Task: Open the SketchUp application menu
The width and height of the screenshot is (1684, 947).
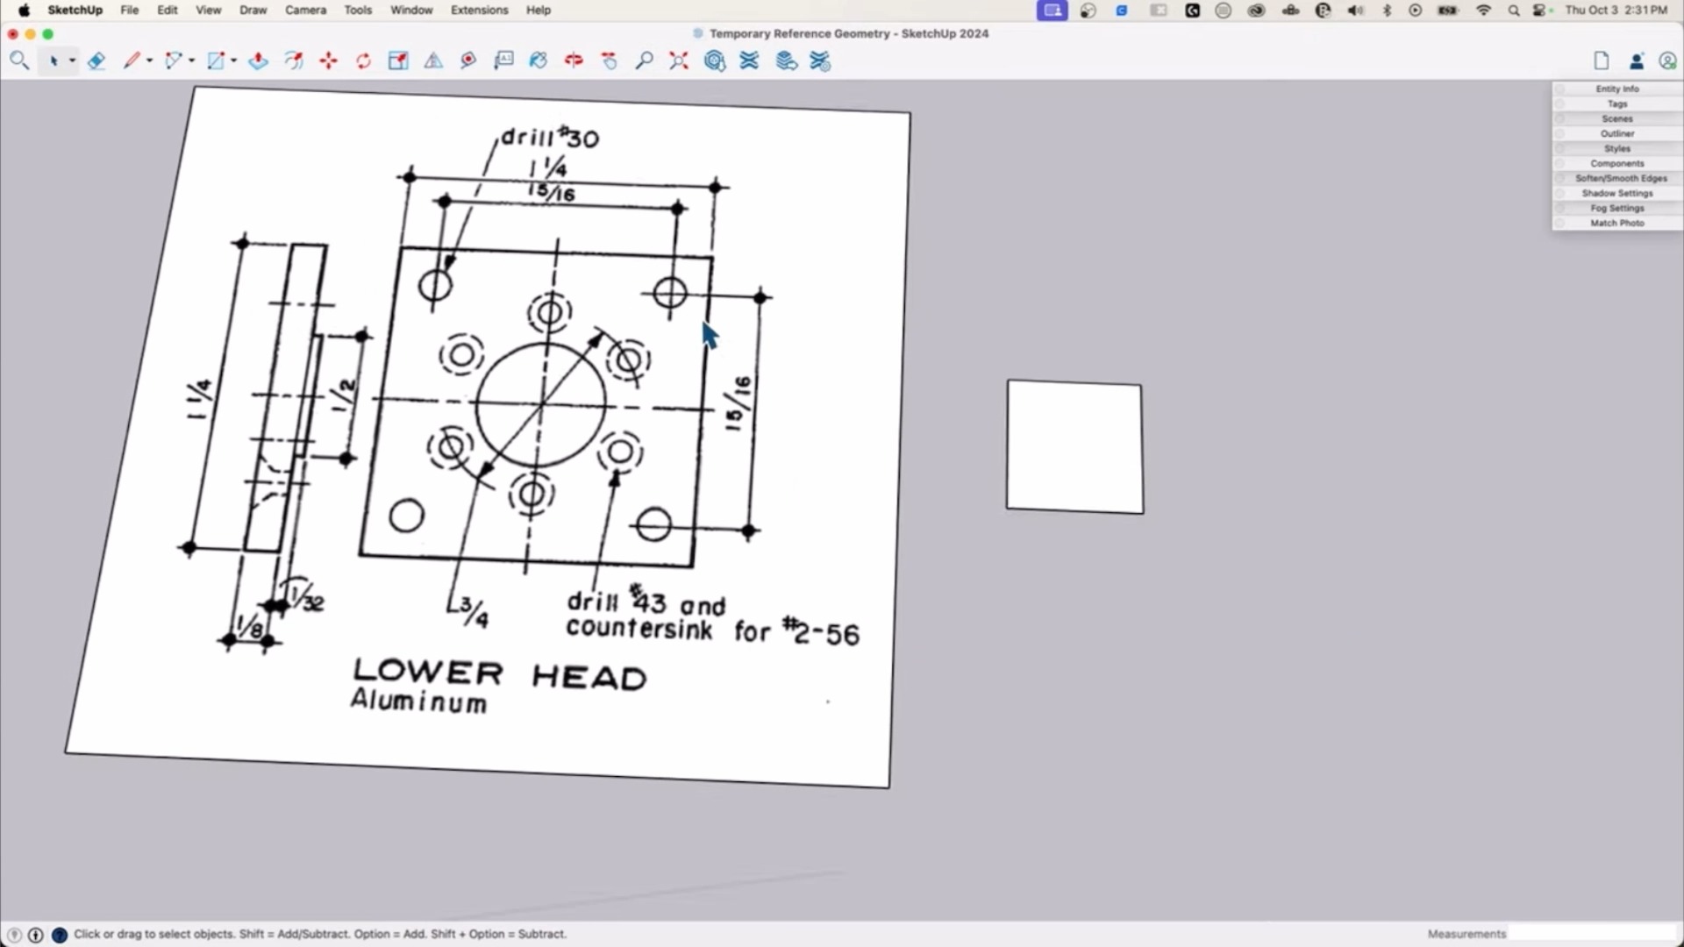Action: tap(75, 11)
